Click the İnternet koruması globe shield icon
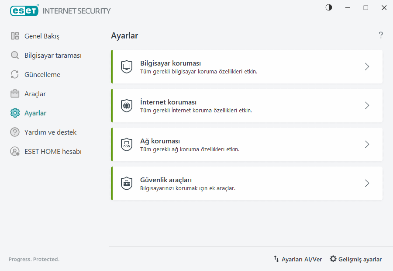 [x=127, y=105]
